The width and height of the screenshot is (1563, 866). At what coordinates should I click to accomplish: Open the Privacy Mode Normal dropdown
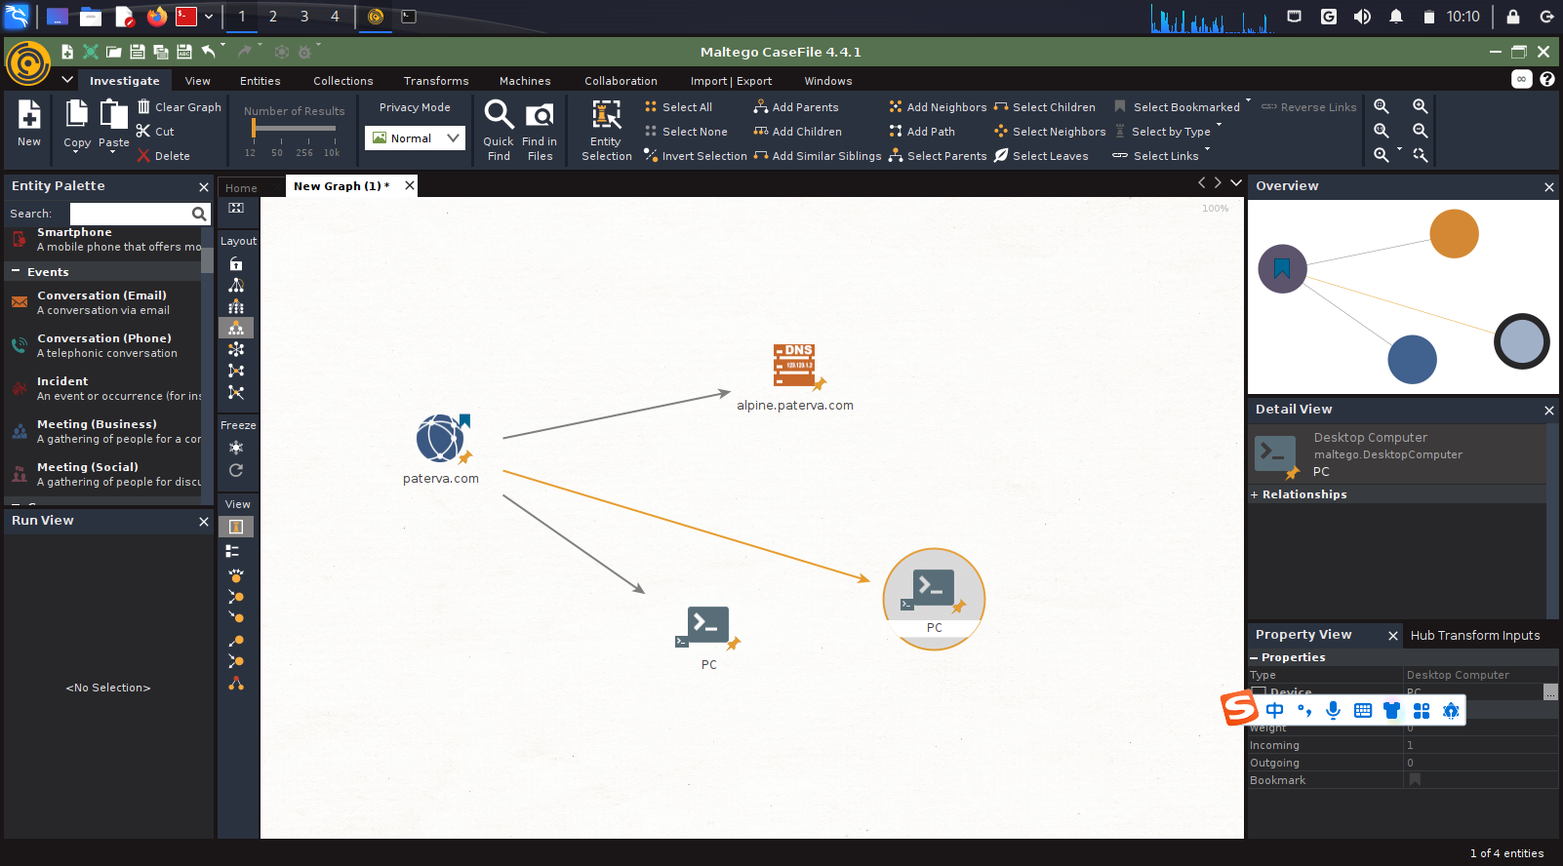click(x=416, y=138)
